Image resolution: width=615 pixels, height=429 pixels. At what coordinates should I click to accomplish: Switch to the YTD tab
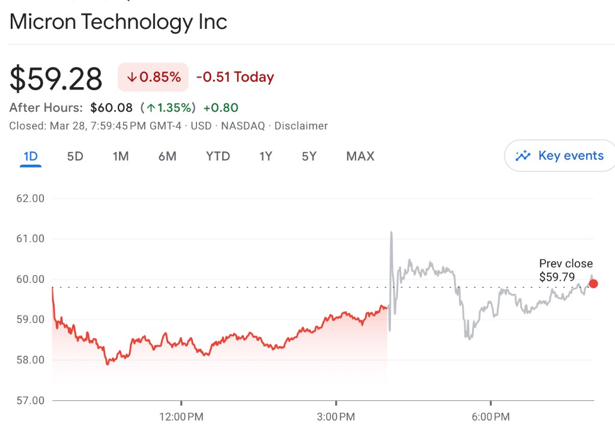(x=218, y=156)
